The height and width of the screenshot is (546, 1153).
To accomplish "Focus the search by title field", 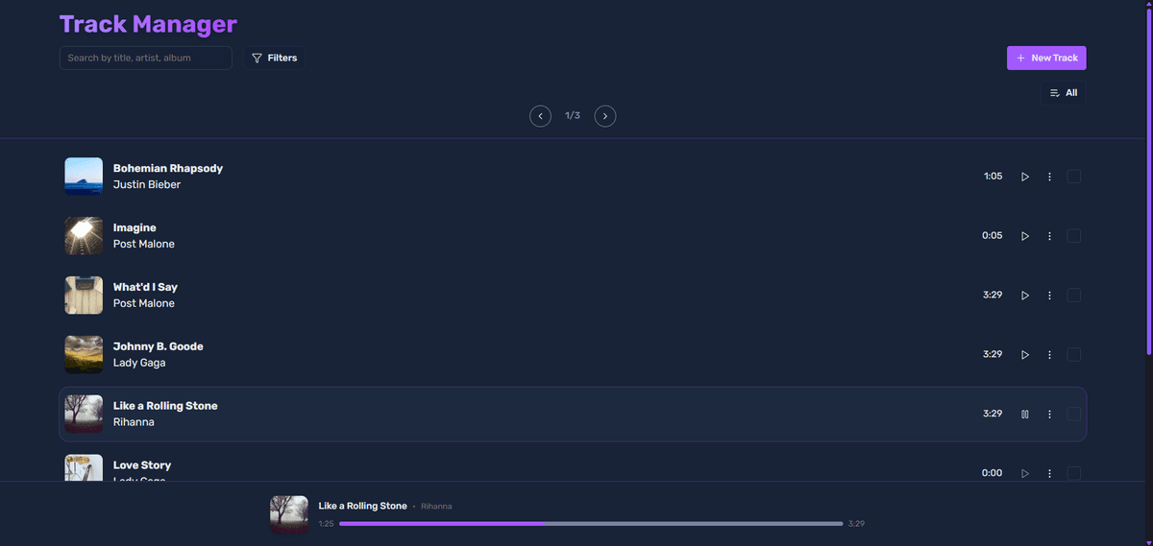I will click(x=146, y=59).
